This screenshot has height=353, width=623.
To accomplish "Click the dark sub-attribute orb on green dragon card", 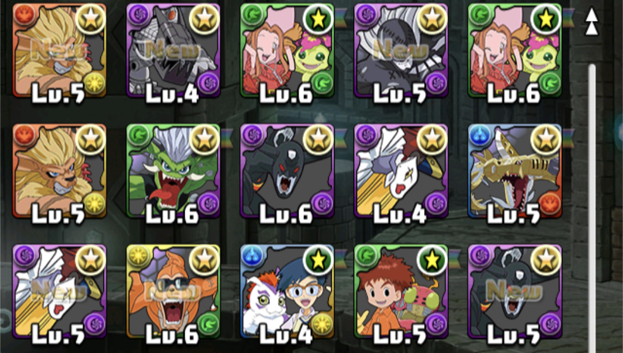I will pyautogui.click(x=208, y=204).
